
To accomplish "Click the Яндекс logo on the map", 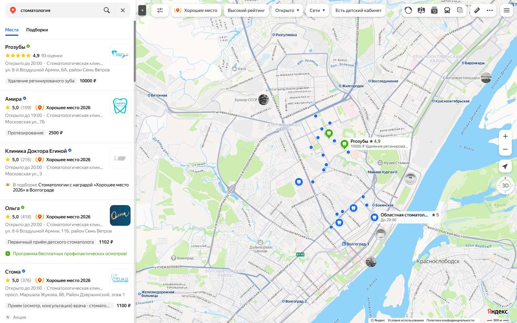I will 497,311.
